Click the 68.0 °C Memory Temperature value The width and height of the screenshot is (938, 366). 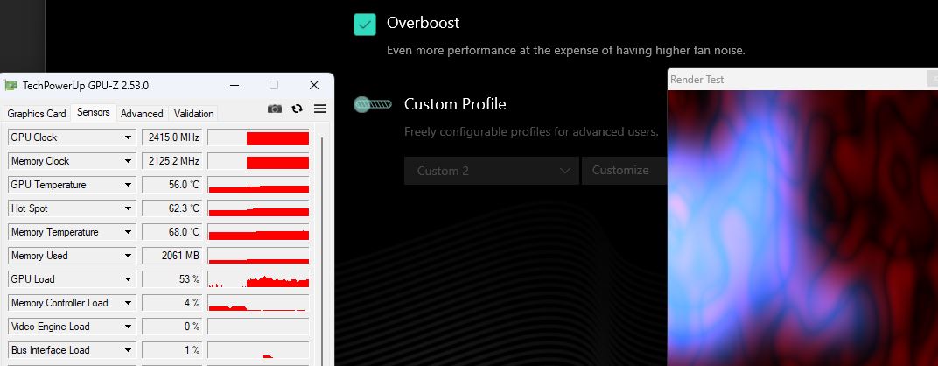coord(172,232)
